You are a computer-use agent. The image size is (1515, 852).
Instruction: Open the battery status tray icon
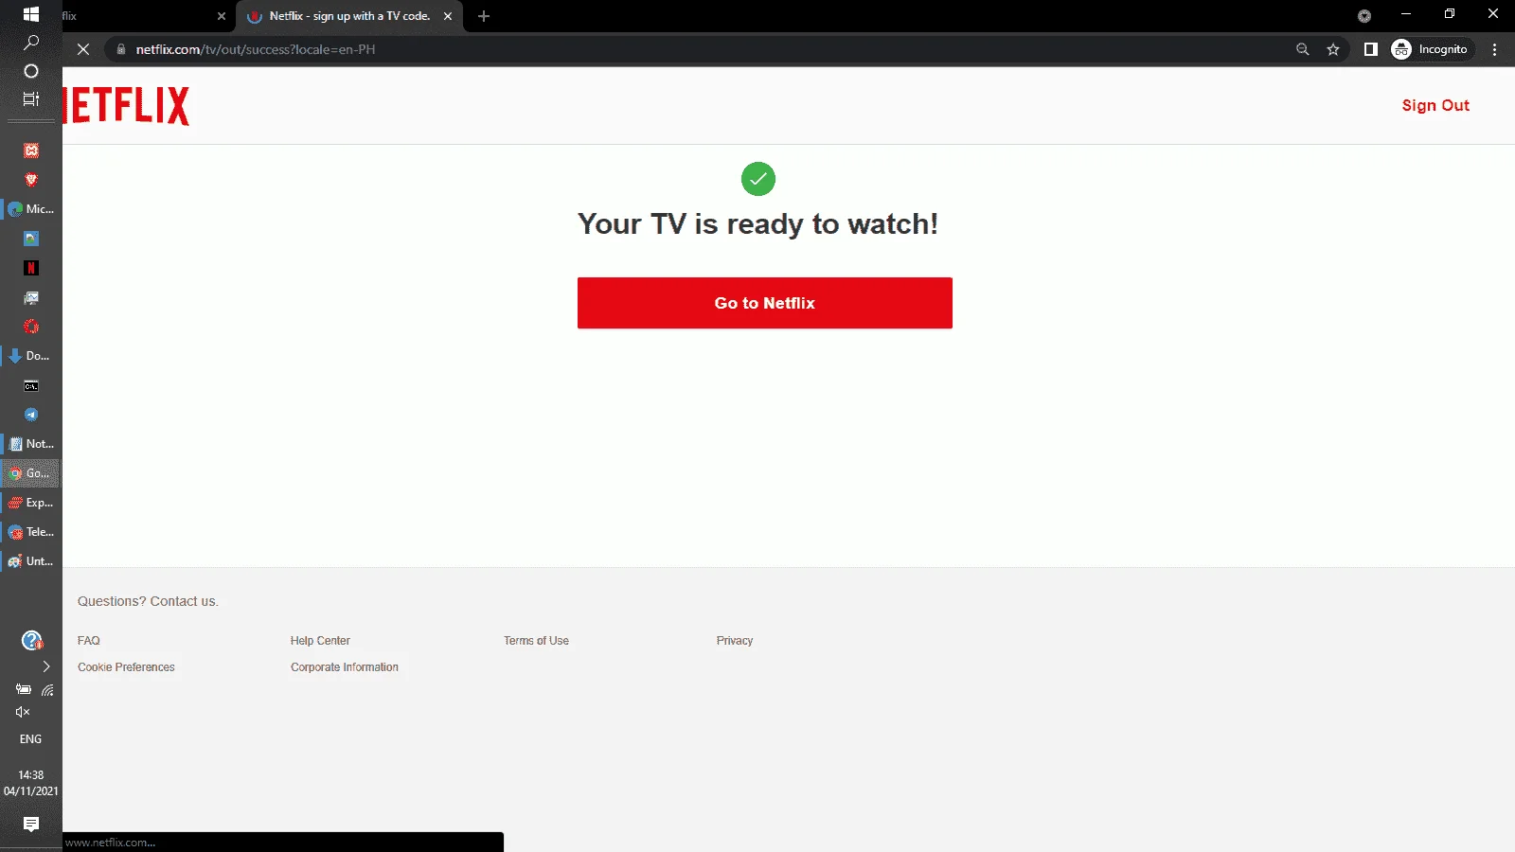(x=24, y=689)
